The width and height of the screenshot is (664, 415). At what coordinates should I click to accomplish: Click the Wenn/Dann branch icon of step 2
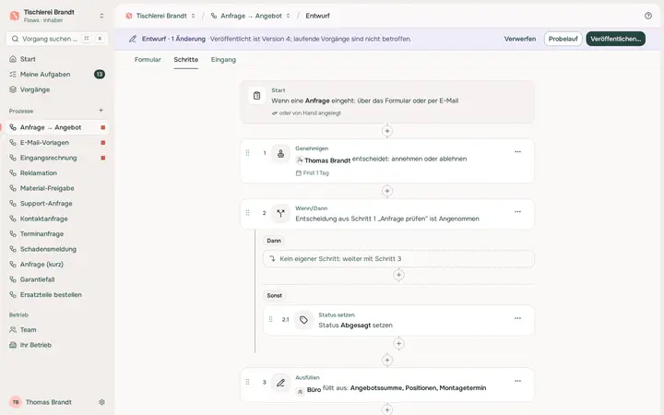280,213
